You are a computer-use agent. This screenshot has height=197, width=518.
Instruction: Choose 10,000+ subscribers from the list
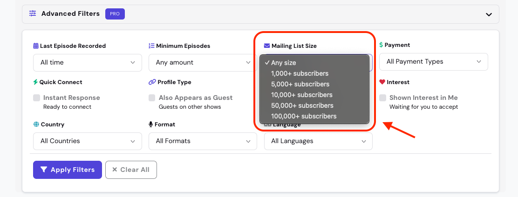click(x=314, y=95)
